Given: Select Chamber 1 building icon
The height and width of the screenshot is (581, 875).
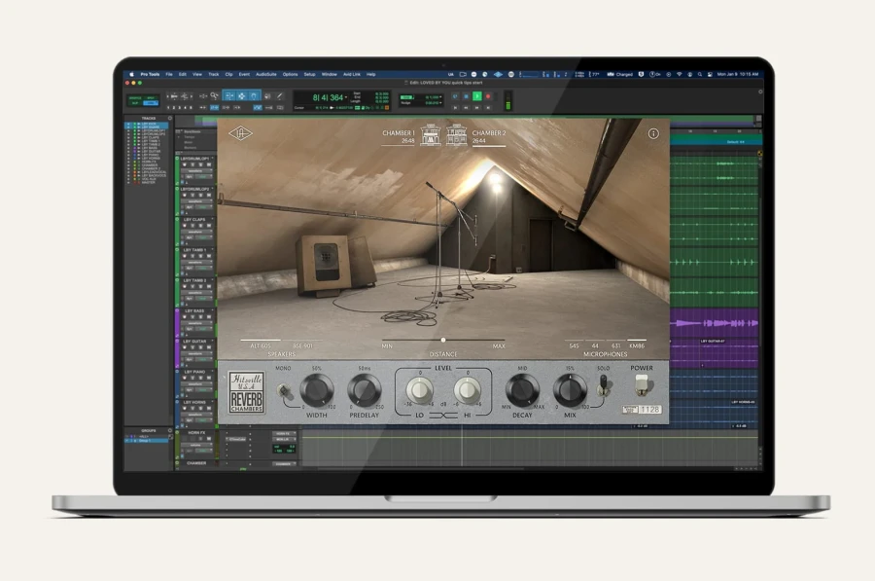Looking at the screenshot, I should [431, 134].
